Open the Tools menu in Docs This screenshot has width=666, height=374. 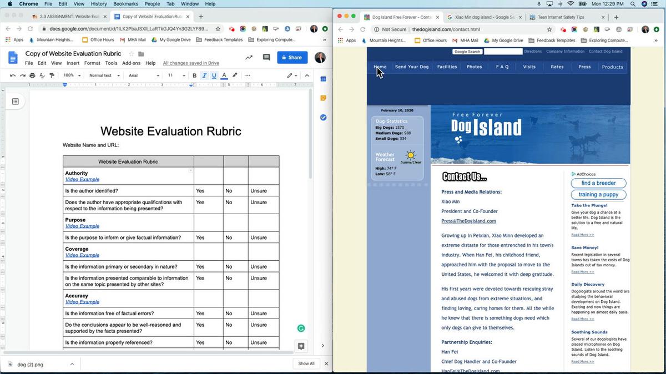point(111,63)
